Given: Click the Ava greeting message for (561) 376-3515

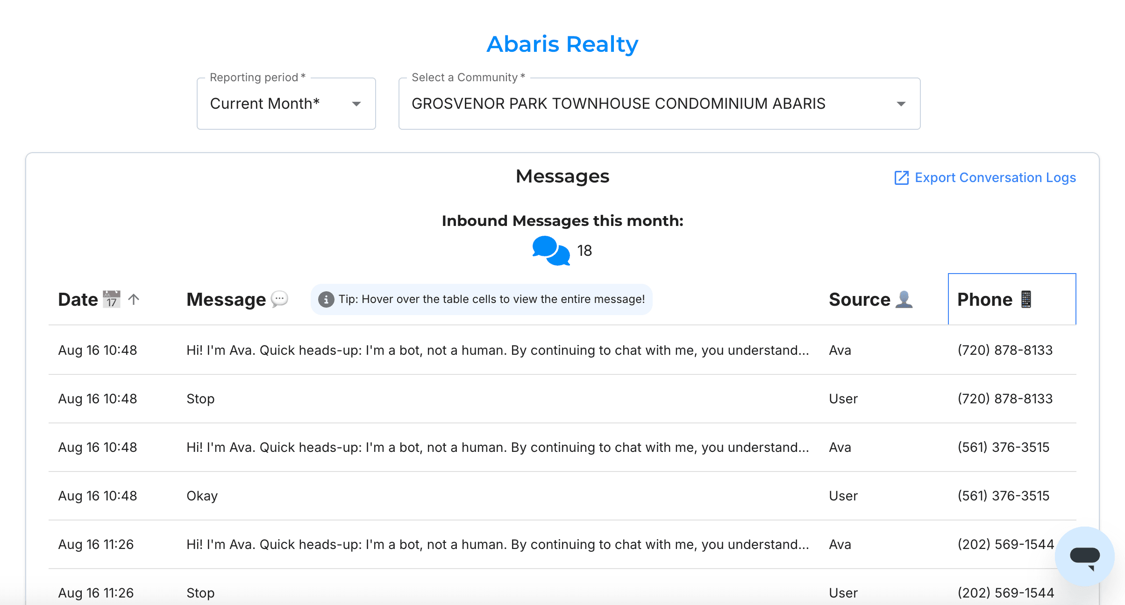Looking at the screenshot, I should 498,447.
